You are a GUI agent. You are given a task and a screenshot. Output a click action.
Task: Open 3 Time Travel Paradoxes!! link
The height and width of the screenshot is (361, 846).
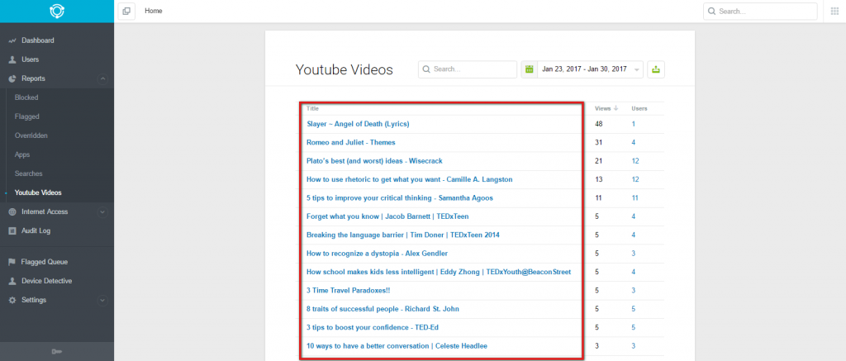click(x=348, y=290)
